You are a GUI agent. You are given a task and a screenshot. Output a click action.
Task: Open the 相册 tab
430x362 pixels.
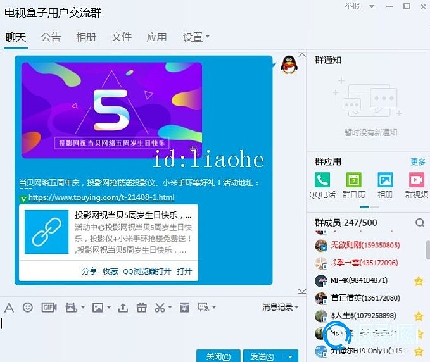86,37
